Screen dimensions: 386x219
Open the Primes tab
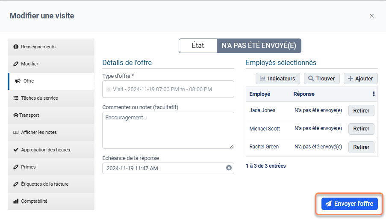[51, 167]
